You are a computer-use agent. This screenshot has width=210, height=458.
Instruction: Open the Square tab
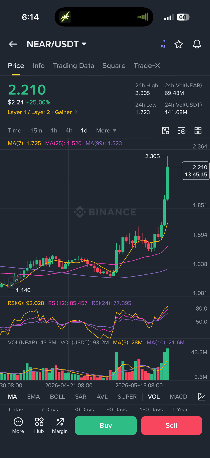coord(114,66)
